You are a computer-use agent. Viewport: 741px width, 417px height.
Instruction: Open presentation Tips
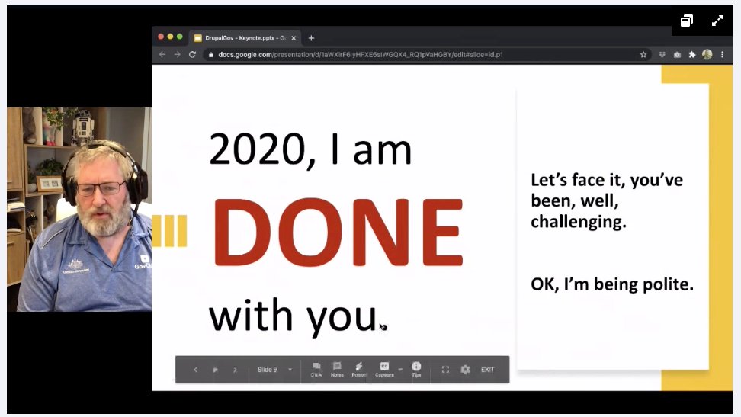click(x=416, y=369)
